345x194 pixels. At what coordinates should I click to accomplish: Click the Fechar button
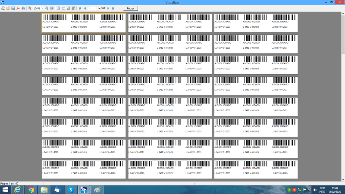(131, 8)
